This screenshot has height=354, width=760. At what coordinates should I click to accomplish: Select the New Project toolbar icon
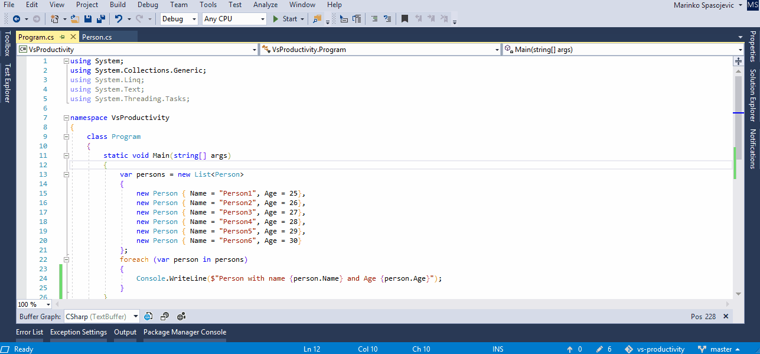pos(55,18)
